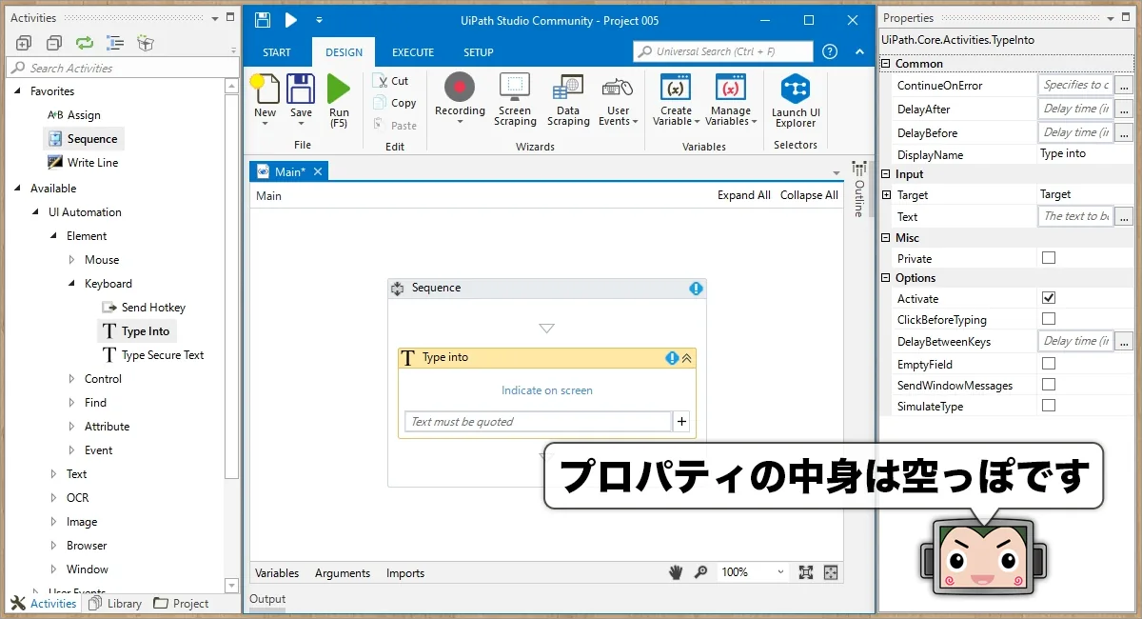Screen dimensions: 1142x619
Task: Select the pan hand tool
Action: [x=676, y=572]
